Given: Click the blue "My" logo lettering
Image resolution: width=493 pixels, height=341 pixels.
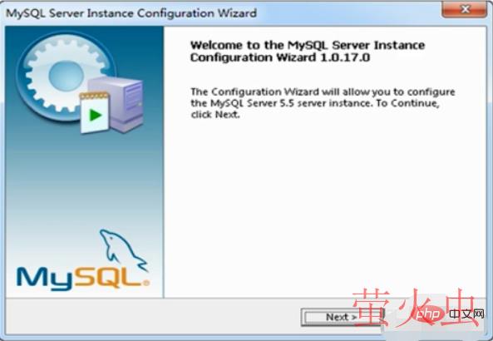Looking at the screenshot, I should pyautogui.click(x=45, y=278).
